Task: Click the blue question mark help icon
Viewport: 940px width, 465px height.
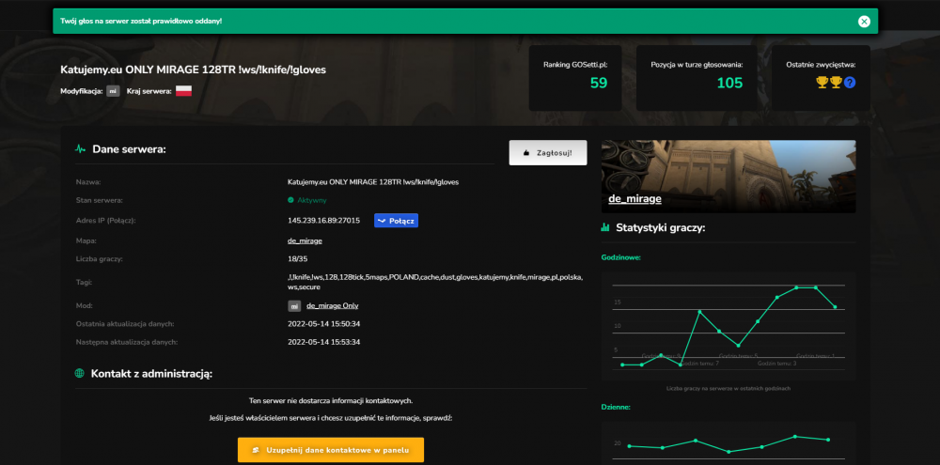Action: pyautogui.click(x=850, y=83)
